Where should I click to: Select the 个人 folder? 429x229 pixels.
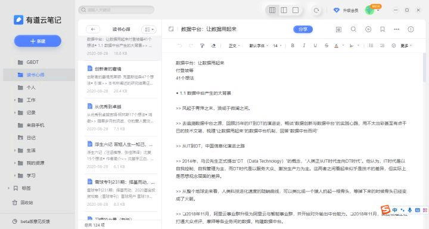pos(39,88)
